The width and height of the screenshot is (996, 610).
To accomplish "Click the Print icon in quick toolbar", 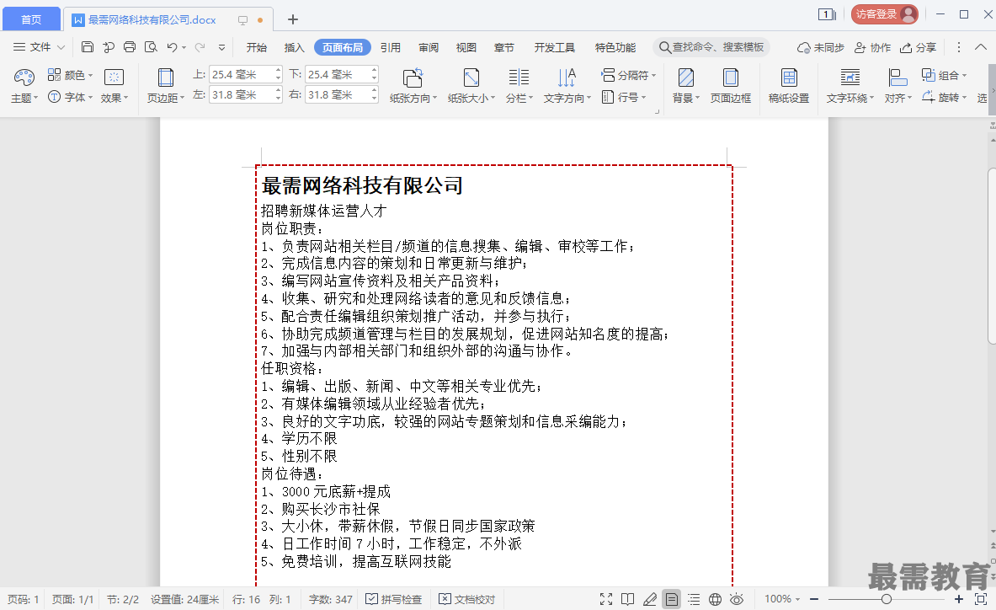I will click(x=130, y=47).
